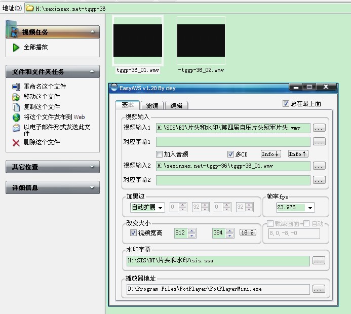
Task: Click the 视频输入1 path field
Action: click(233, 128)
